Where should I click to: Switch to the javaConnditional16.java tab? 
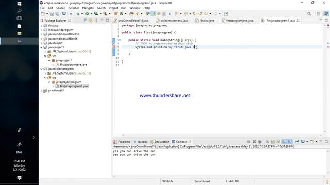131,21
